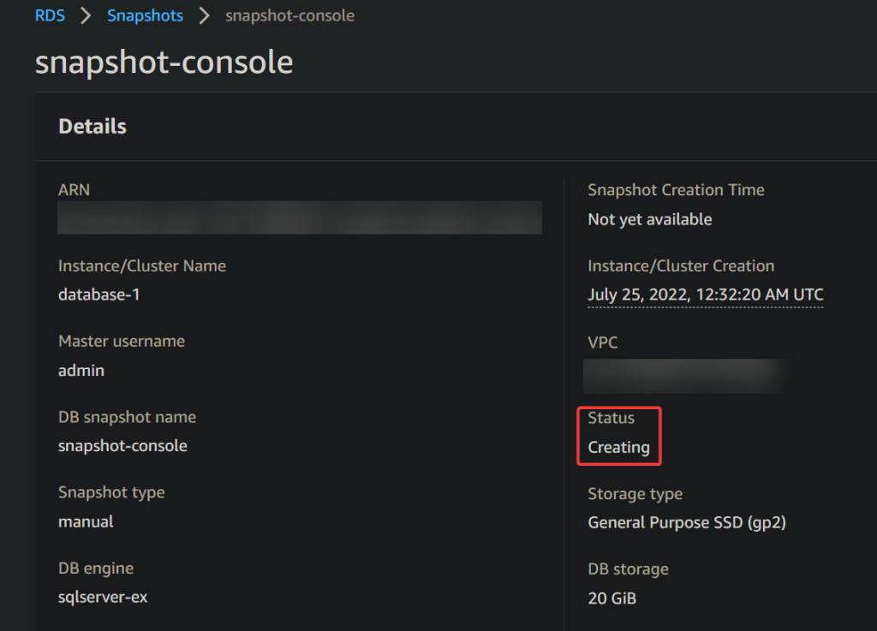Image resolution: width=877 pixels, height=631 pixels.
Task: Click the snapshot-console breadcrumb text
Action: pyautogui.click(x=289, y=15)
